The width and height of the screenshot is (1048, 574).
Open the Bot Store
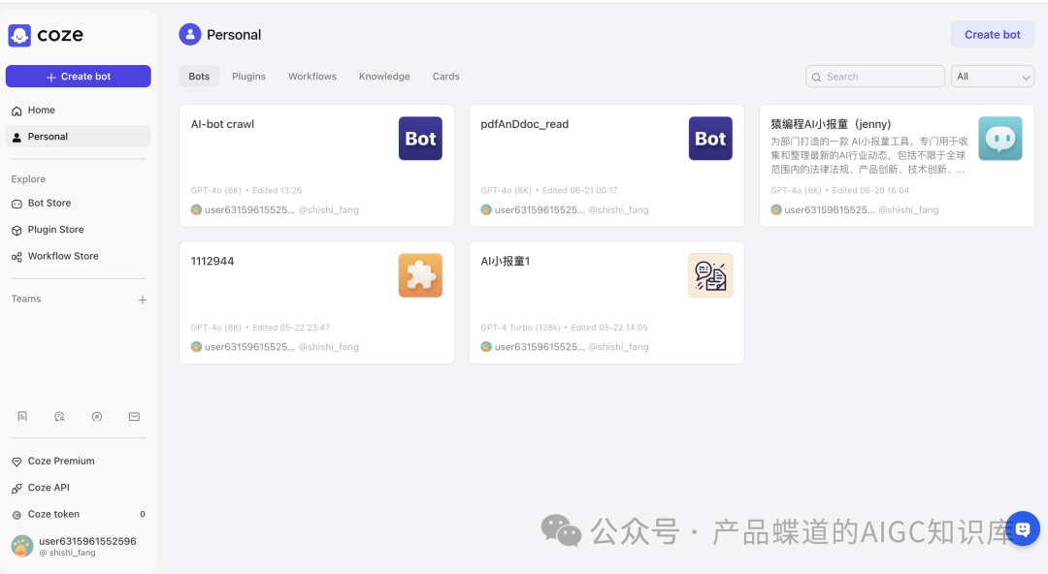(79, 204)
